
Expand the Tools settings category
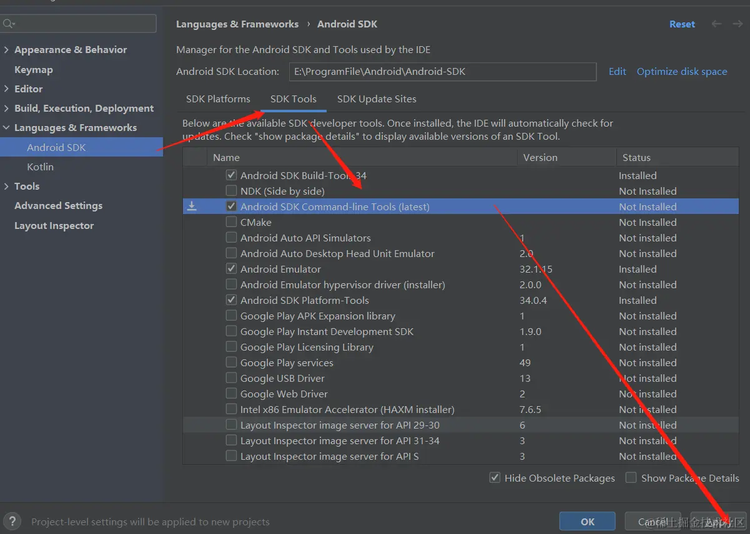[6, 187]
